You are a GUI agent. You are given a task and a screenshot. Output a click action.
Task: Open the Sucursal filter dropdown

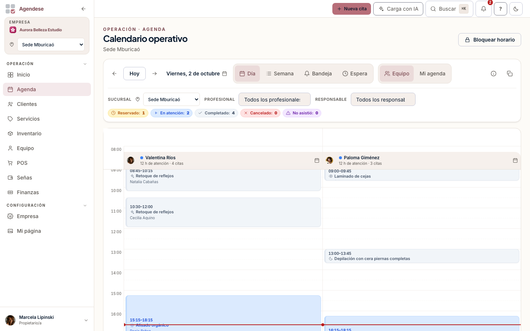172,99
